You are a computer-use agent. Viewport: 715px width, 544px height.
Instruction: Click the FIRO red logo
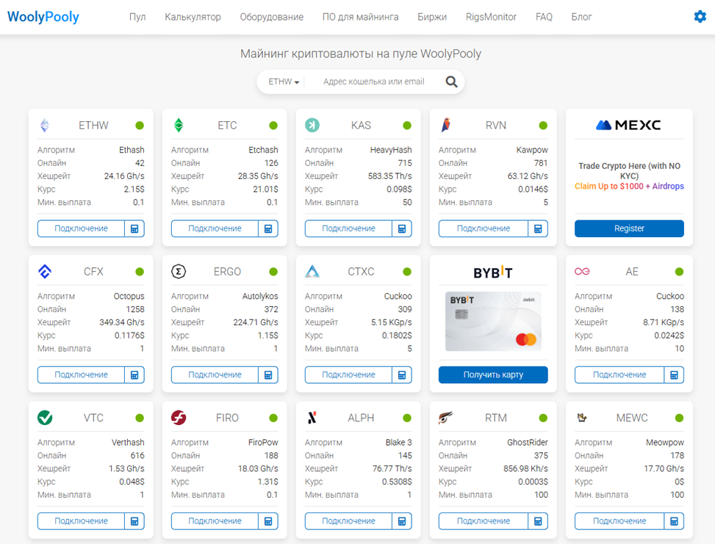[x=179, y=418]
